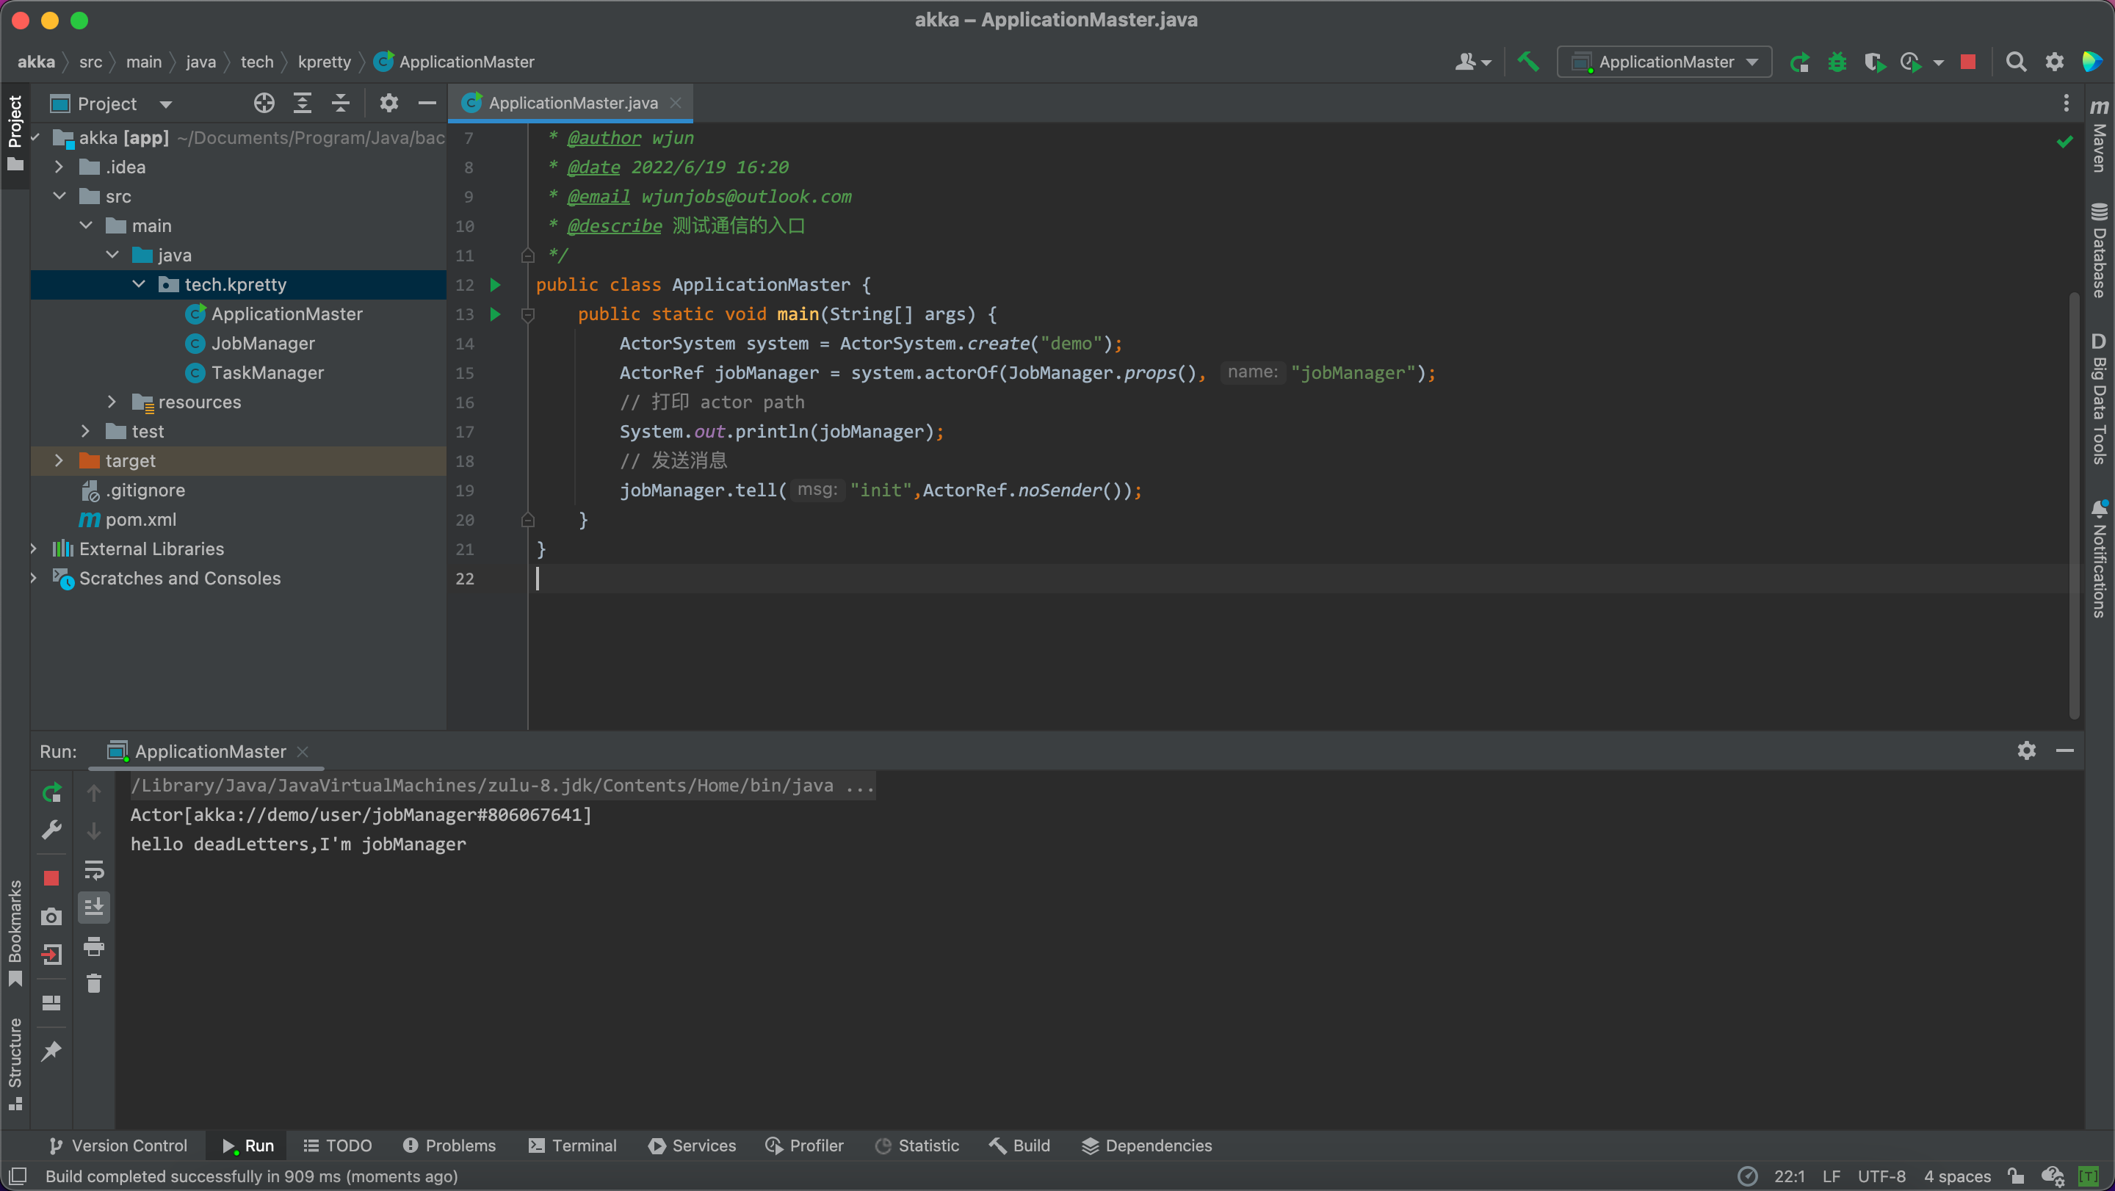
Task: Rerun the program from the Run panel
Action: 51,792
